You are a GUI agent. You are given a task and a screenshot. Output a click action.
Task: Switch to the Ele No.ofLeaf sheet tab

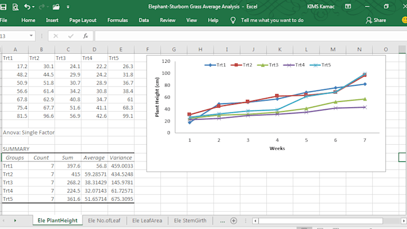click(x=104, y=221)
